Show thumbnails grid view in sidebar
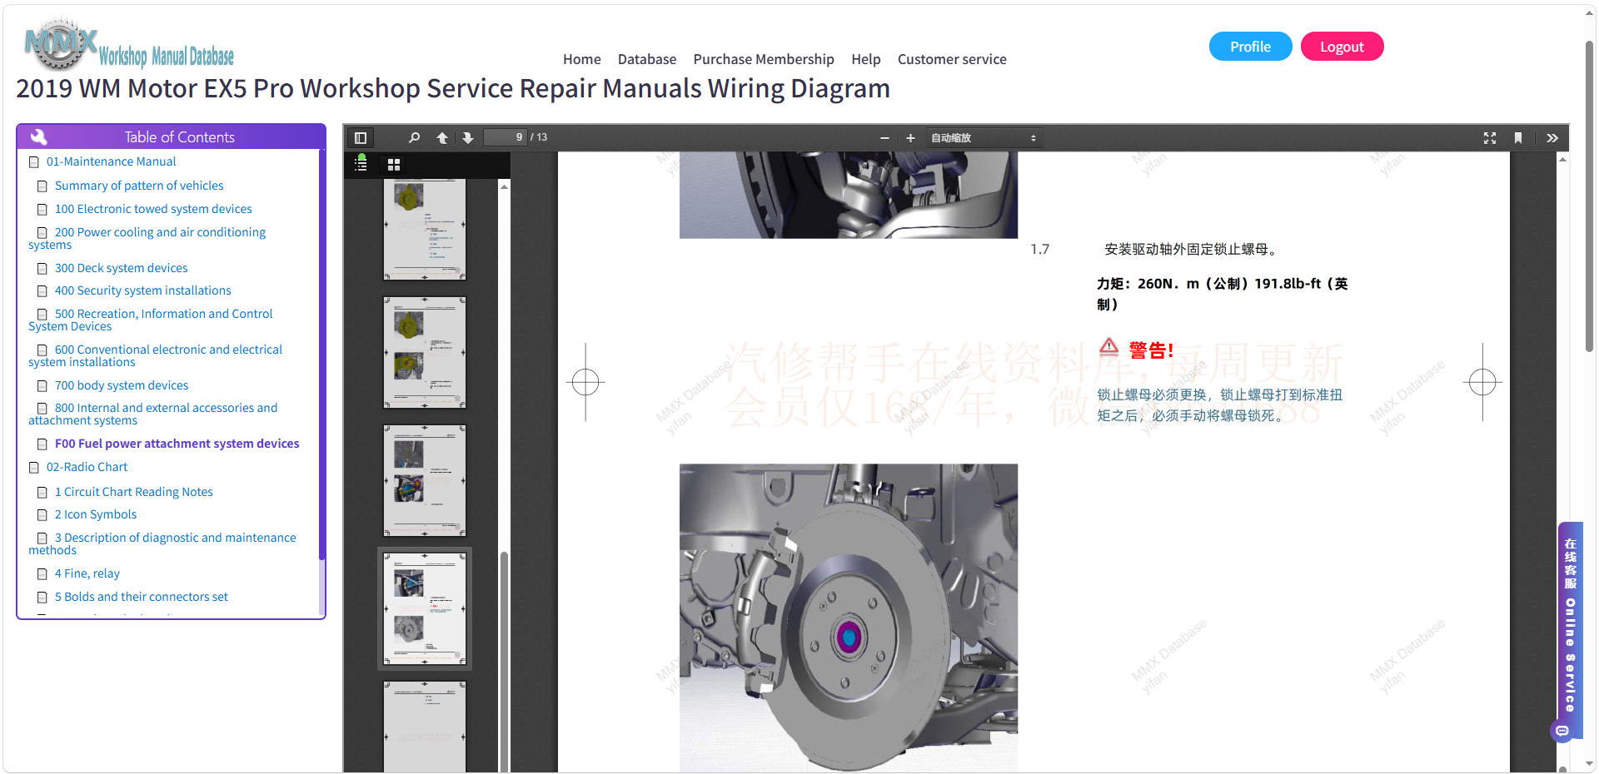Image resolution: width=1599 pixels, height=774 pixels. click(x=394, y=165)
